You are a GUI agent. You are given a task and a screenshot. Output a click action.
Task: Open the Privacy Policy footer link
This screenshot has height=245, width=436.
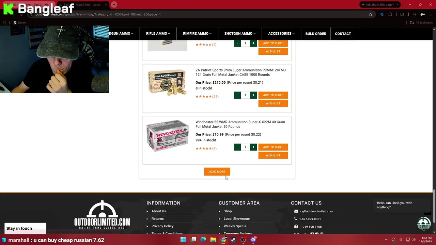tap(162, 226)
